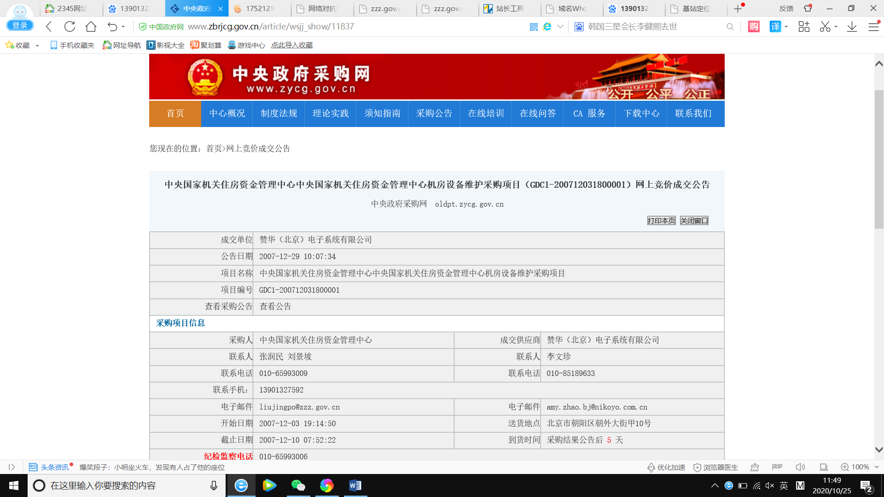The height and width of the screenshot is (497, 884).
Task: Go to browser home page icon
Action: coord(91,27)
